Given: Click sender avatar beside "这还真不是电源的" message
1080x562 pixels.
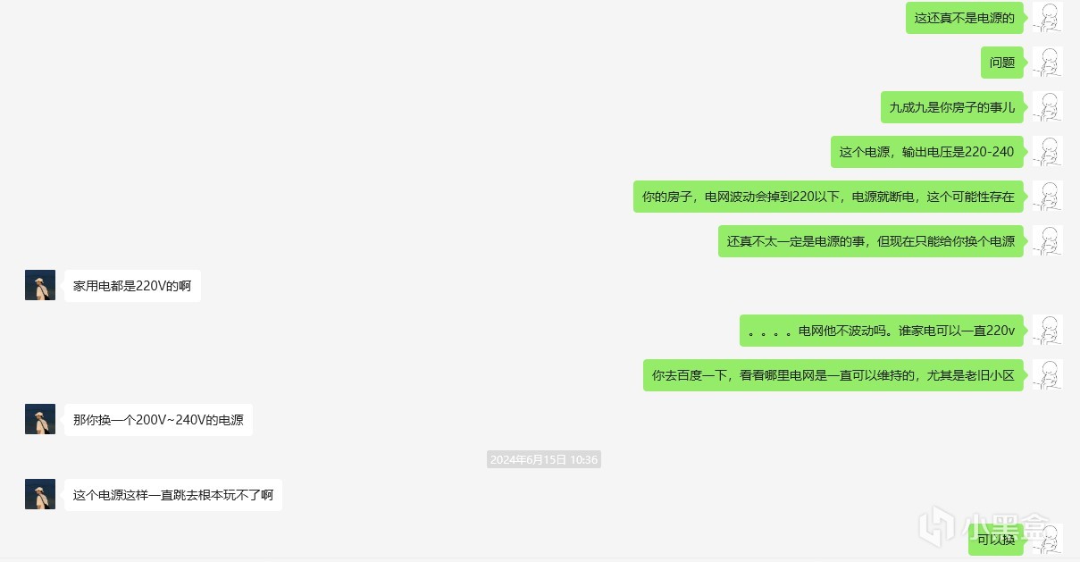Looking at the screenshot, I should coord(1047,18).
